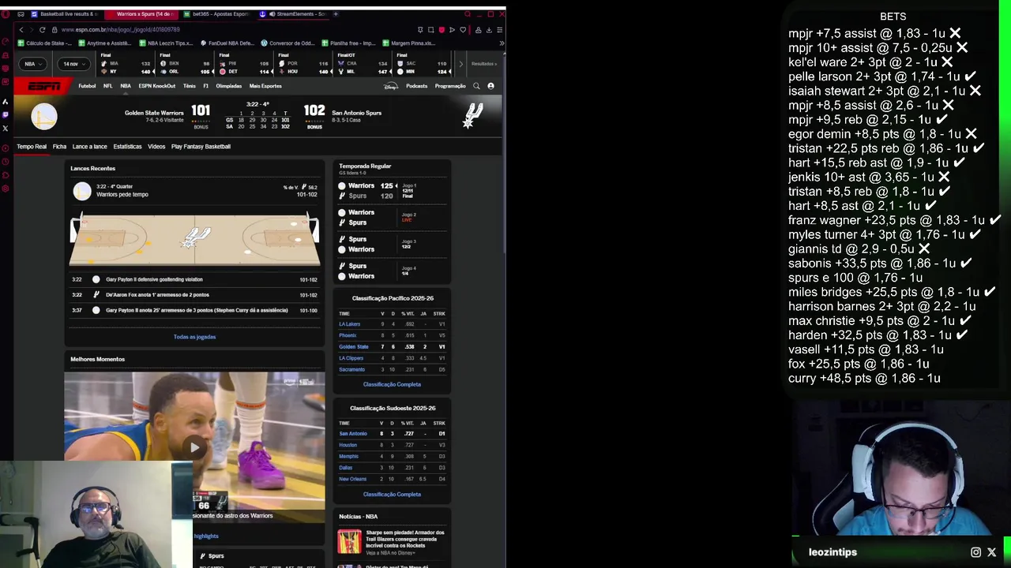Open the Disney+ logo link
The width and height of the screenshot is (1011, 568).
coord(391,86)
